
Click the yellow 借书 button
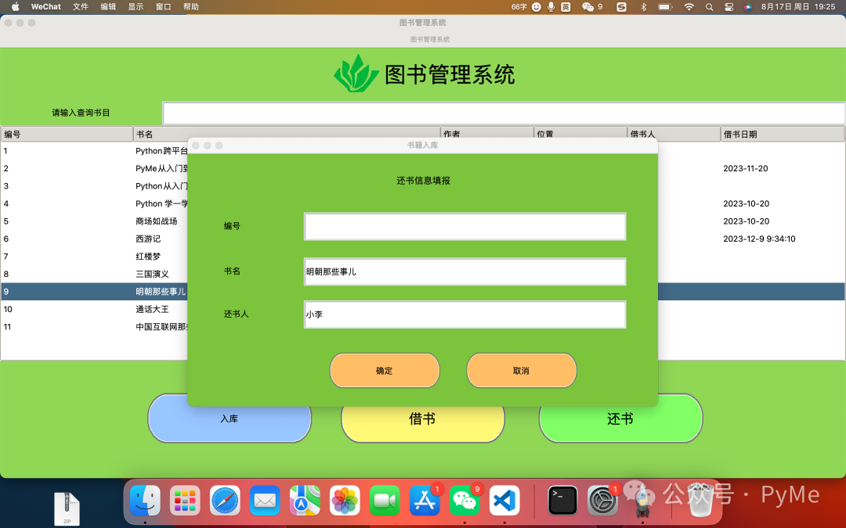(x=422, y=423)
